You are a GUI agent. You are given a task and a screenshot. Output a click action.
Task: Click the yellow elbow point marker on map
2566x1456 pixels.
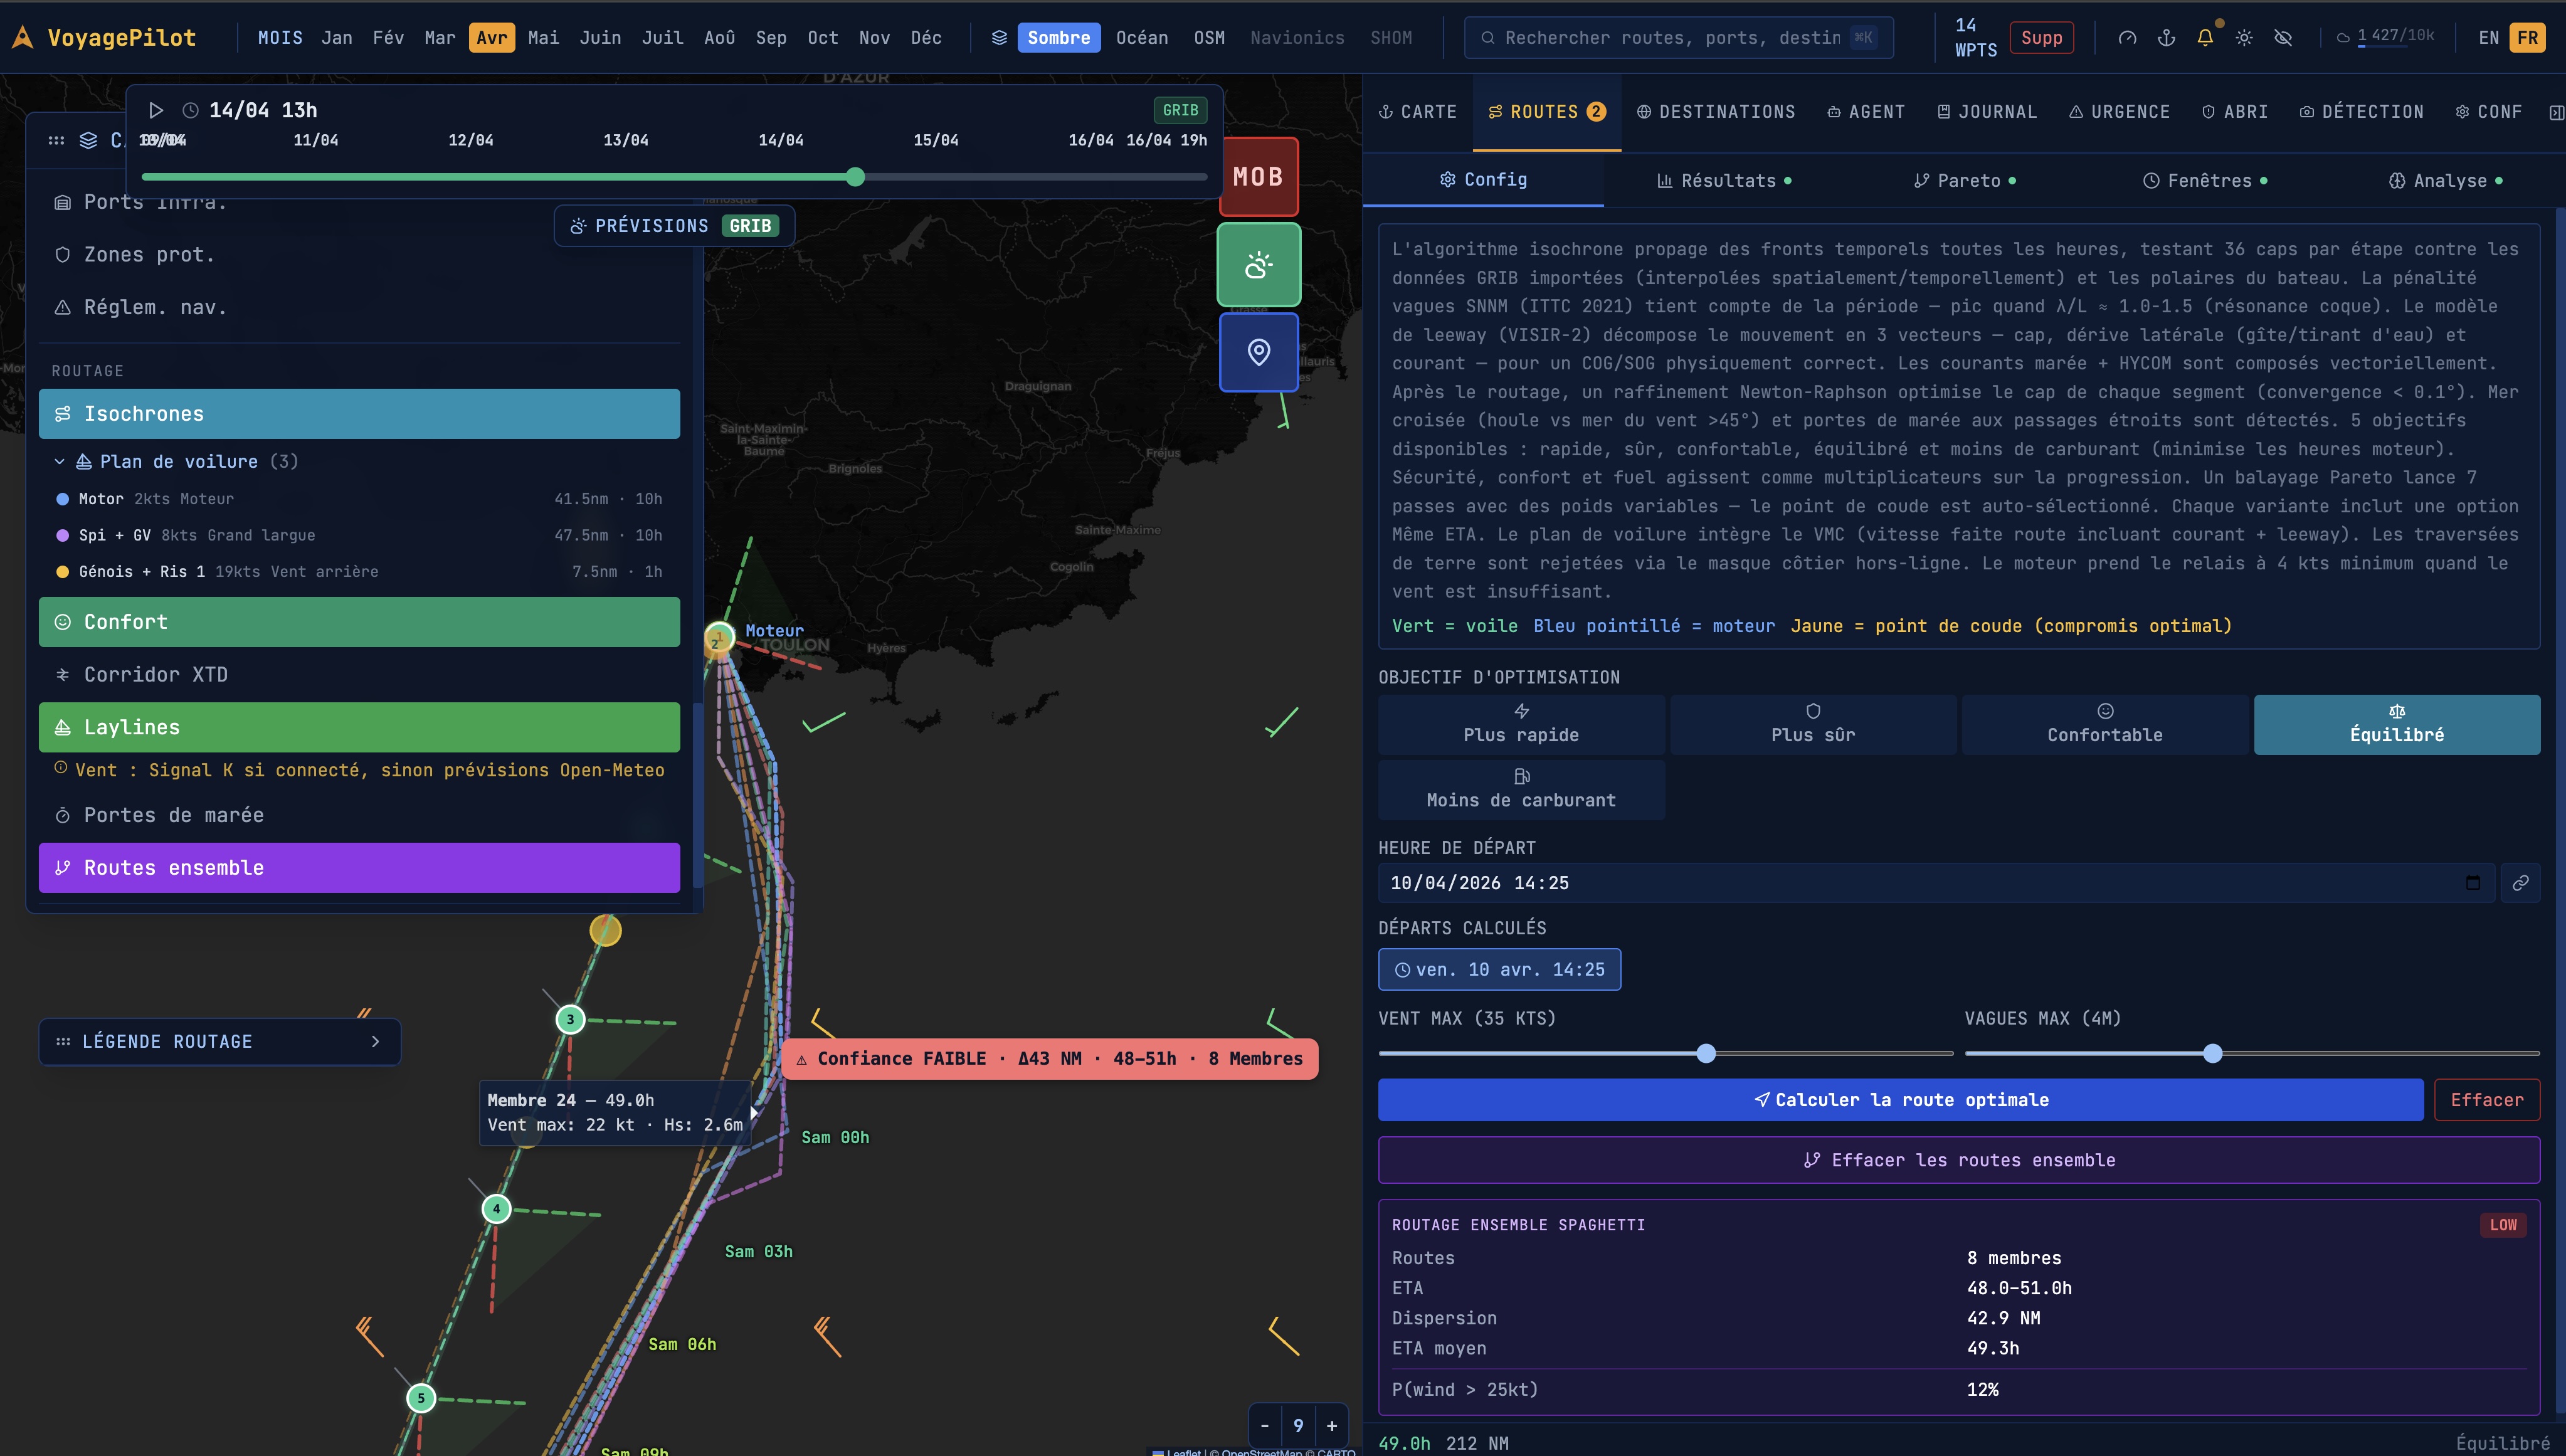(605, 931)
